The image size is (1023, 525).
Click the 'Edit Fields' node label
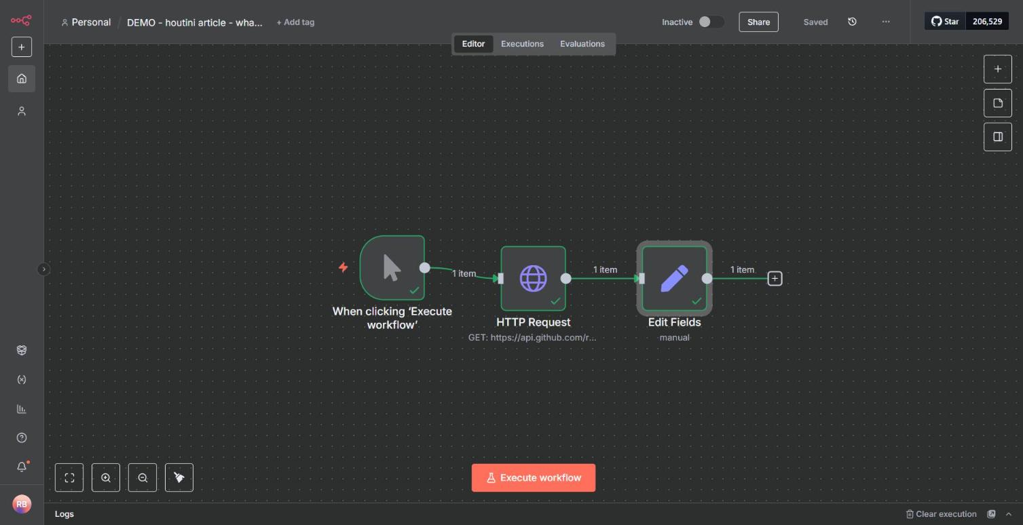pos(674,322)
